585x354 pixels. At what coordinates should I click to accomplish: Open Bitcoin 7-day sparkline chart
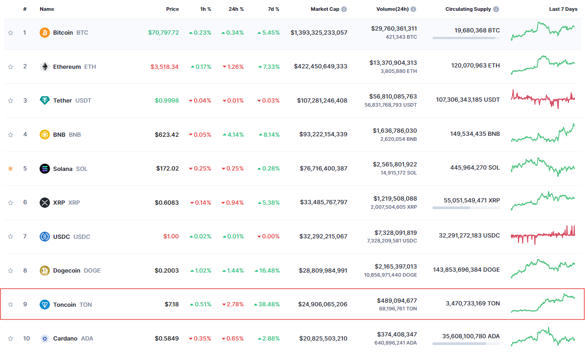click(x=543, y=31)
